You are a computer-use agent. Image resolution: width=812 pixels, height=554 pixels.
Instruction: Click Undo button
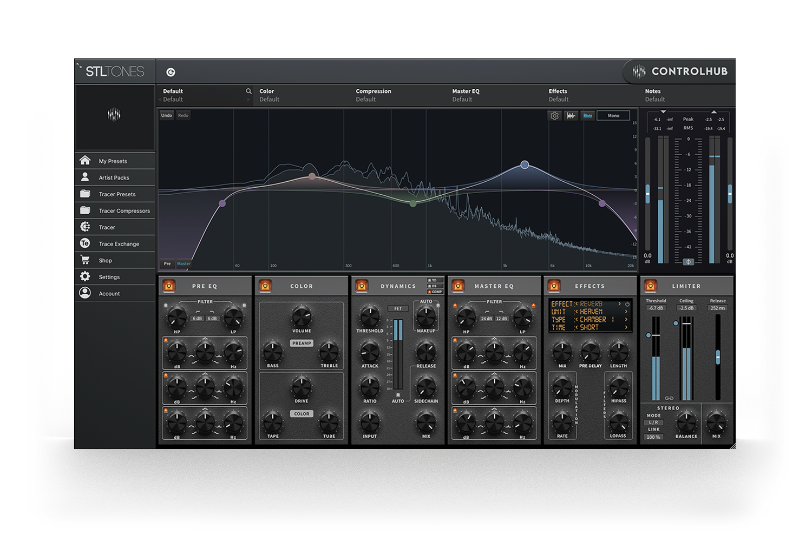[x=167, y=115]
